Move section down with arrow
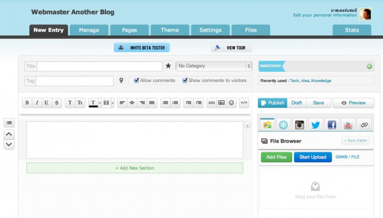The height and width of the screenshot is (218, 383). coord(9,144)
